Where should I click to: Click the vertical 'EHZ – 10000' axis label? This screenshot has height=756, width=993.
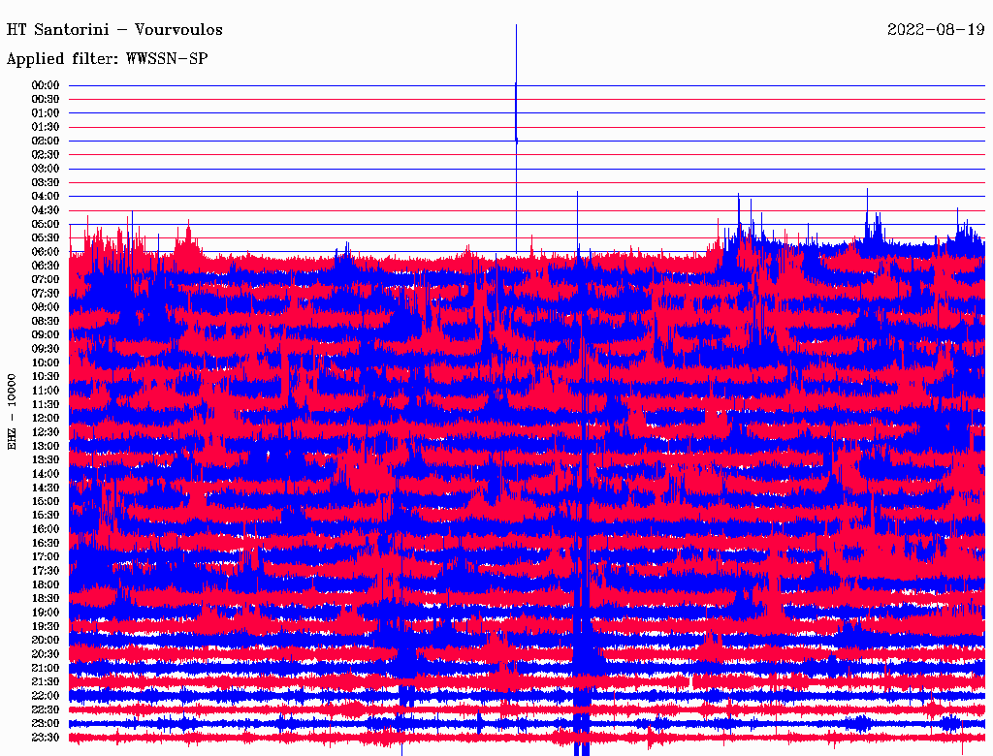[13, 411]
